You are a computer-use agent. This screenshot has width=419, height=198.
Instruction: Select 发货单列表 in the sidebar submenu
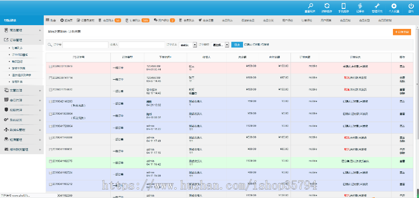pyautogui.click(x=19, y=68)
